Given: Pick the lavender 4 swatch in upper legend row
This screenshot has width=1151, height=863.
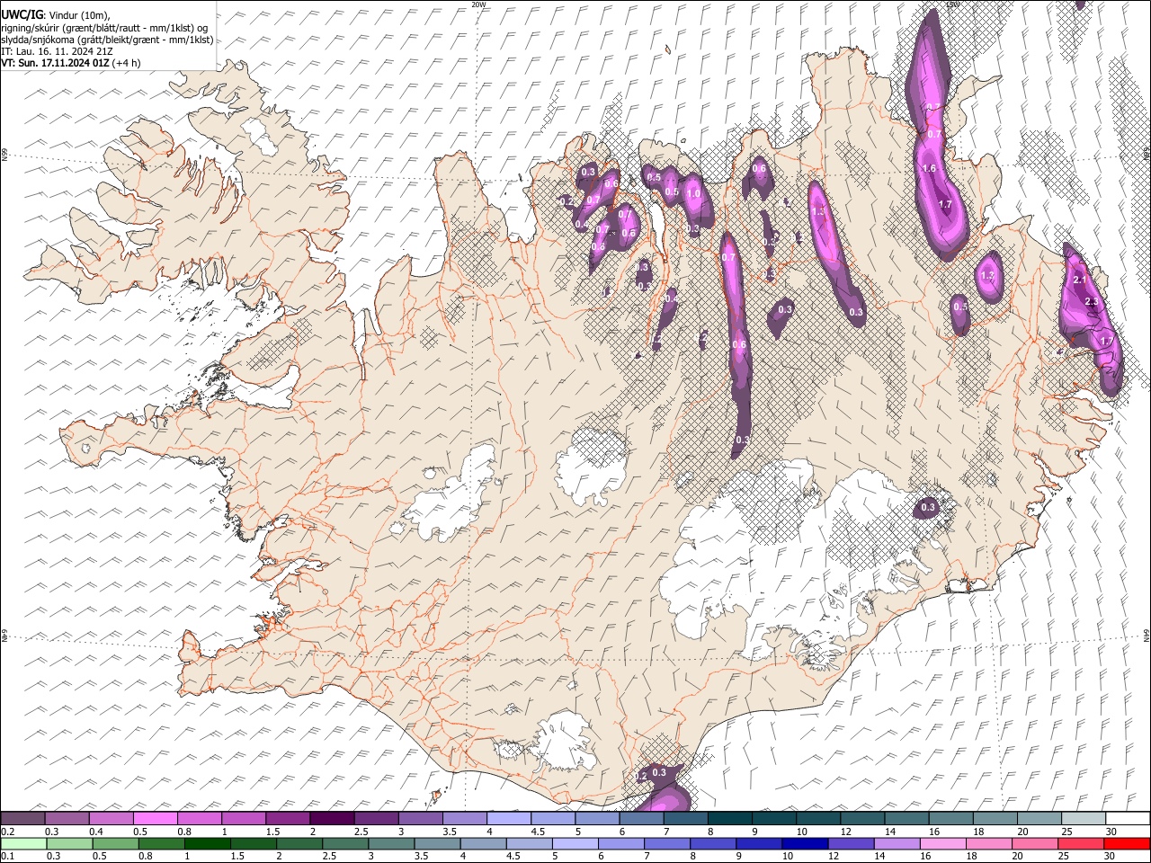Looking at the screenshot, I should (508, 818).
